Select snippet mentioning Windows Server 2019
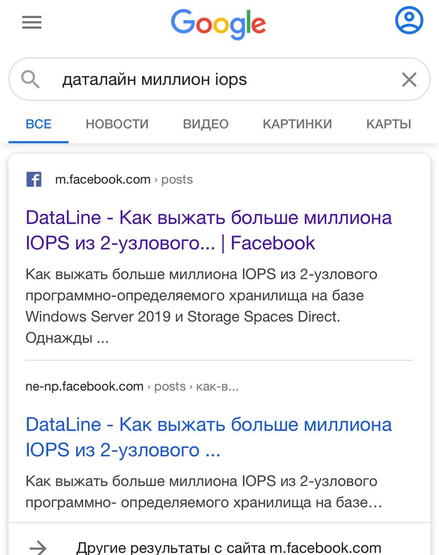The width and height of the screenshot is (439, 555). 202,306
